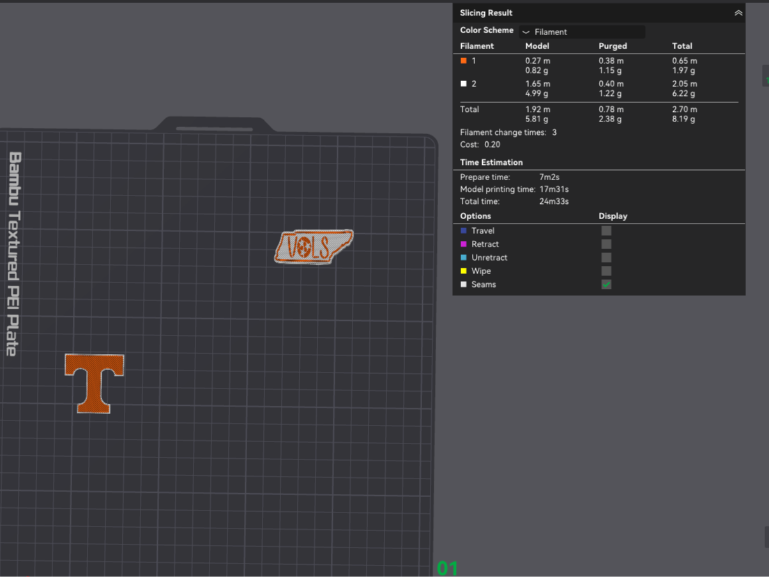The height and width of the screenshot is (577, 769).
Task: Uncheck the Seams display checkbox
Action: pos(606,284)
